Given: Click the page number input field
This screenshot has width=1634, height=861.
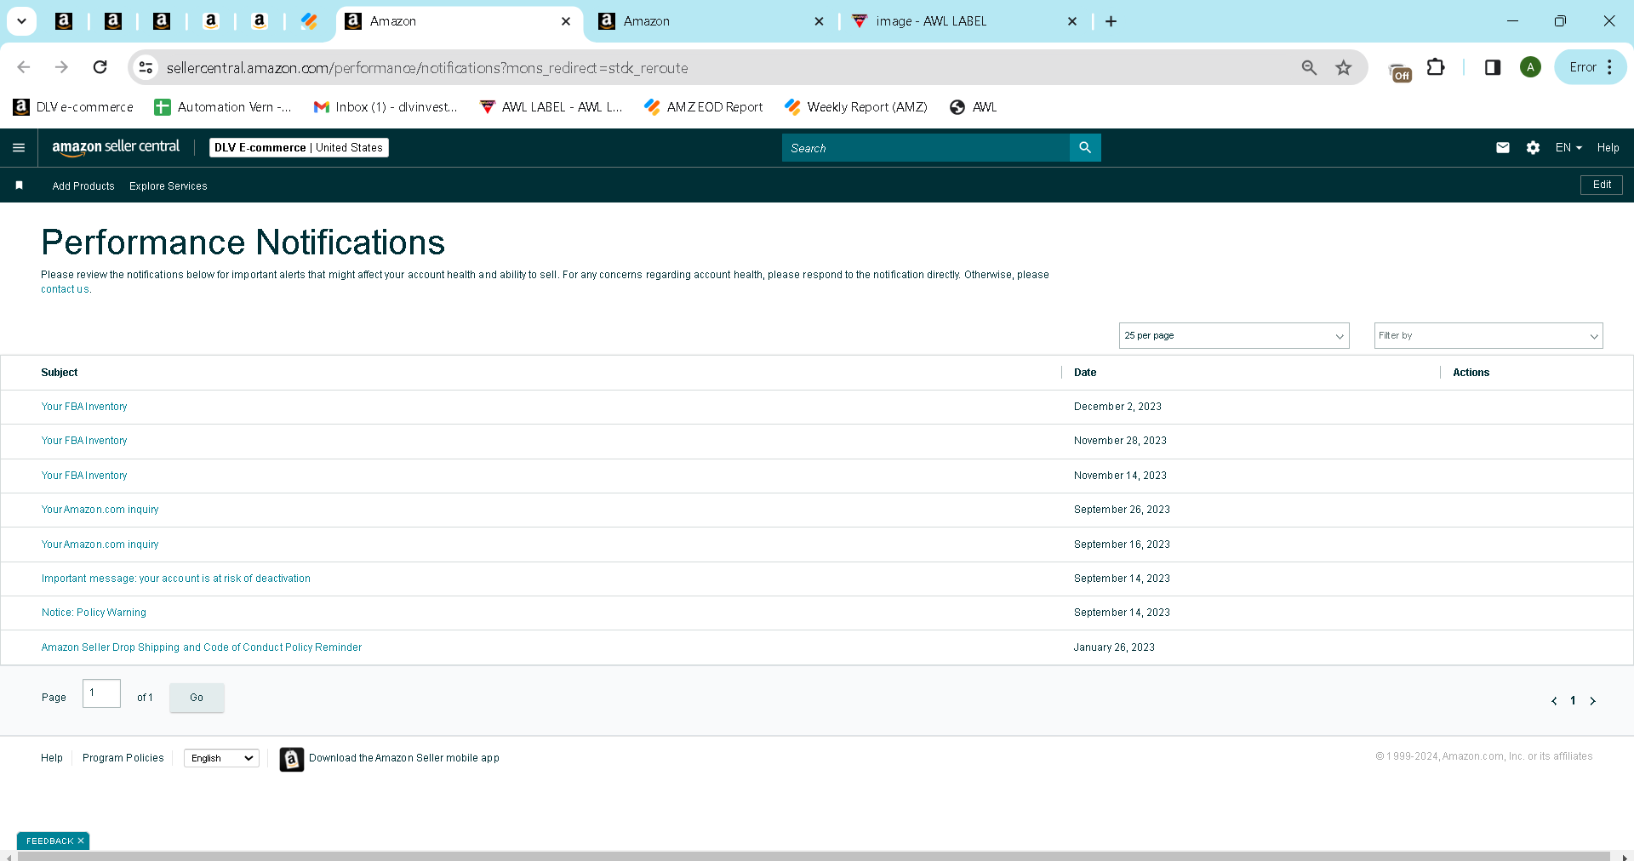Looking at the screenshot, I should (101, 693).
